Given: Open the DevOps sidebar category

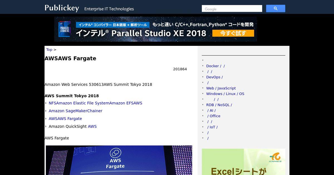Looking at the screenshot, I should pyautogui.click(x=214, y=77).
